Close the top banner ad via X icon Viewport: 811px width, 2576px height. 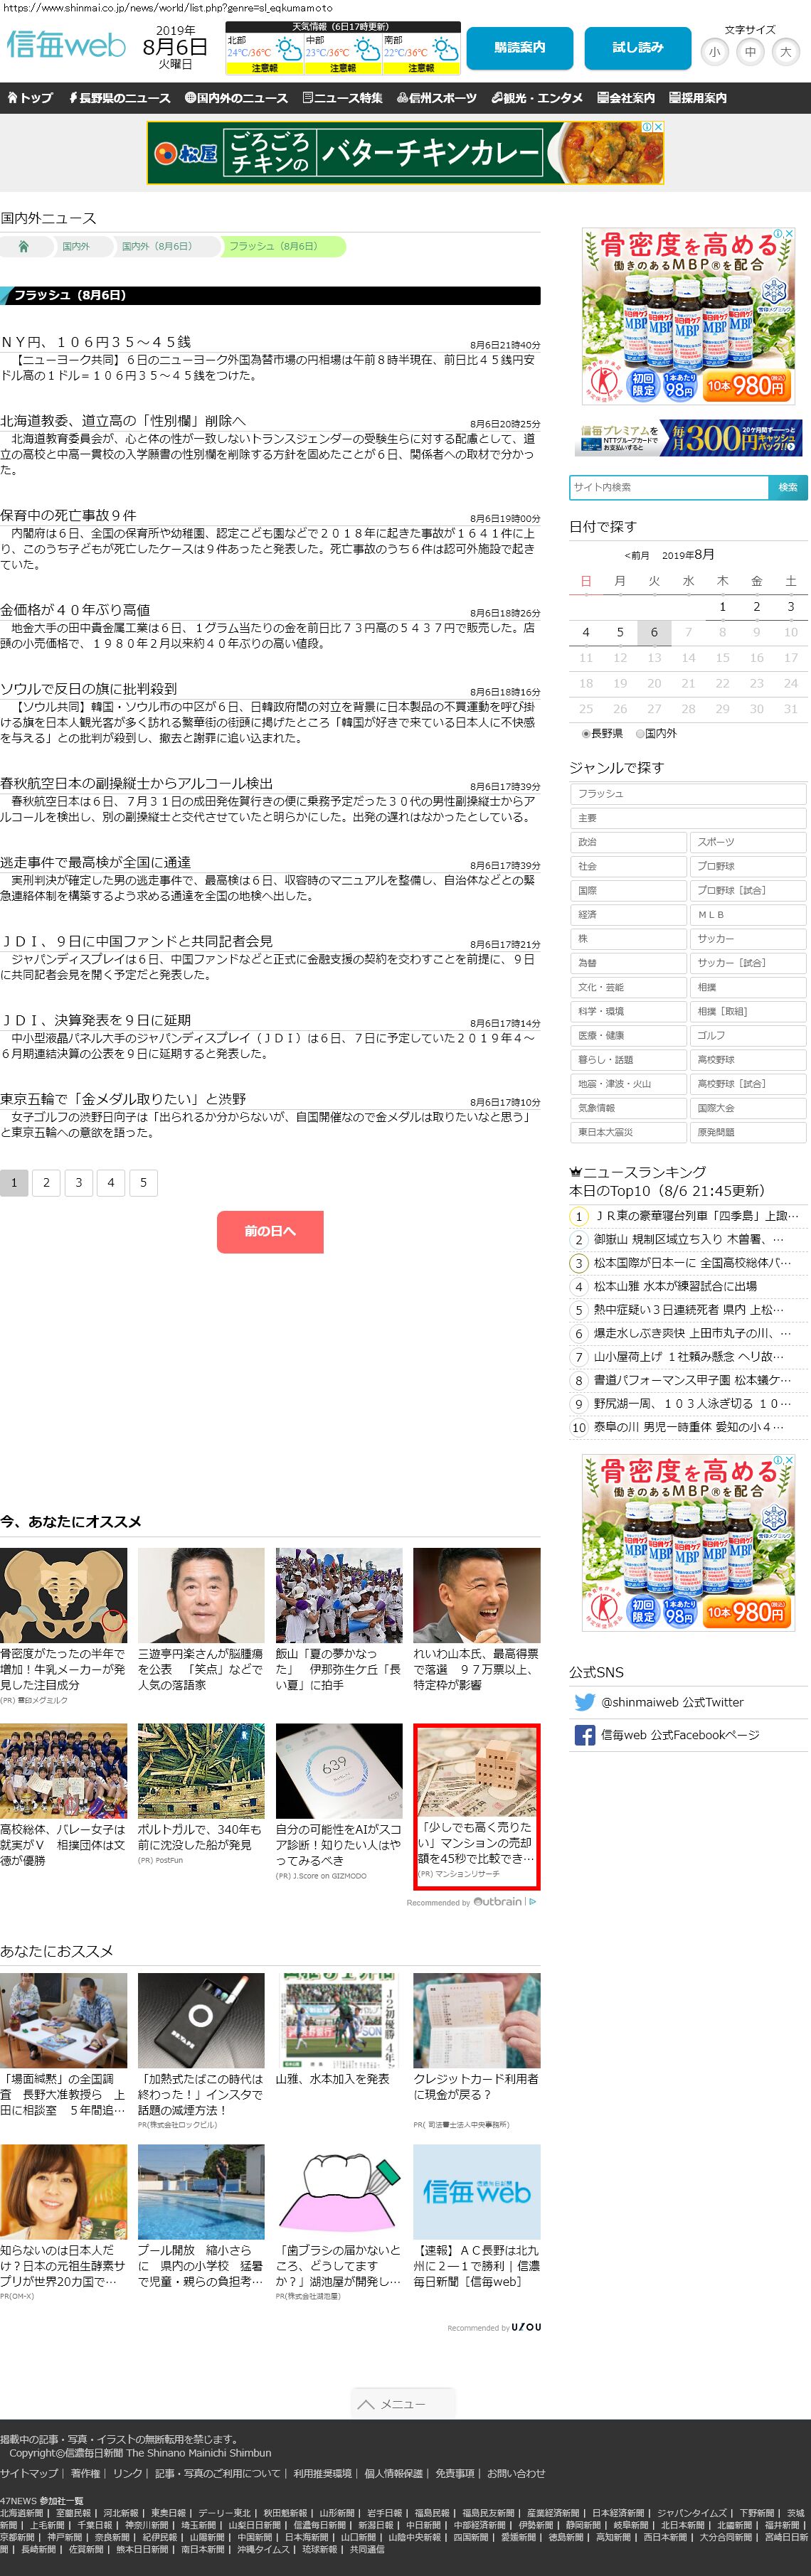(x=658, y=127)
